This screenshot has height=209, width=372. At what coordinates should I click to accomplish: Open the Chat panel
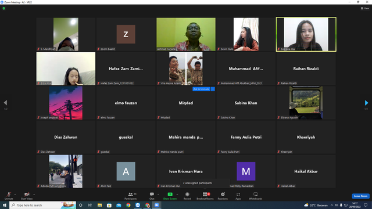[152, 196]
